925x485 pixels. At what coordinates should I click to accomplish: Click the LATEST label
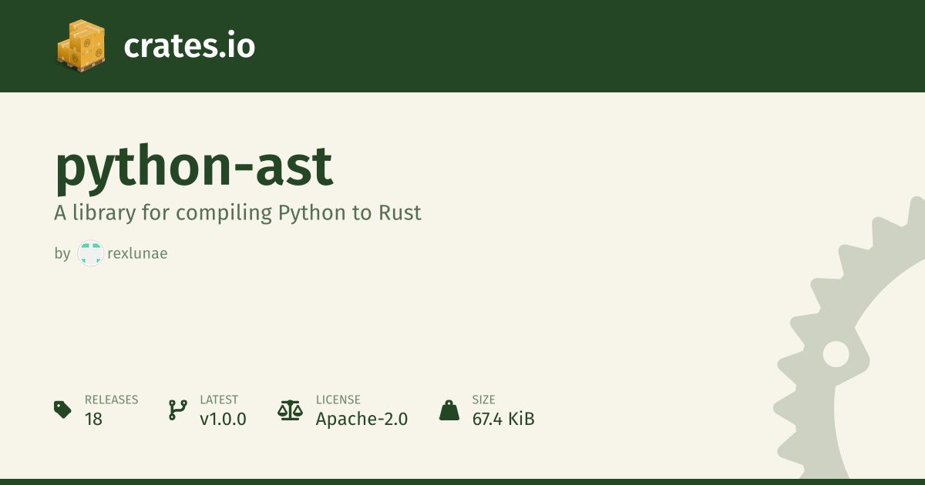click(x=219, y=400)
